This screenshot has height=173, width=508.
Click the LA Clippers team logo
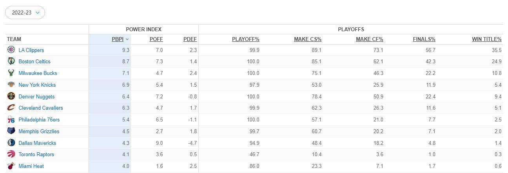(x=11, y=50)
